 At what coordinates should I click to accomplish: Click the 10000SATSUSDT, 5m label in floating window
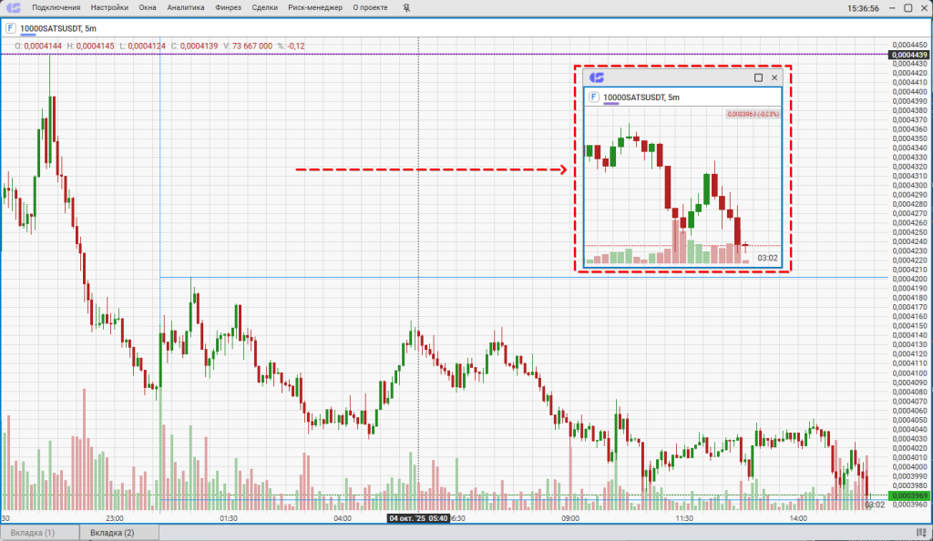coord(641,97)
